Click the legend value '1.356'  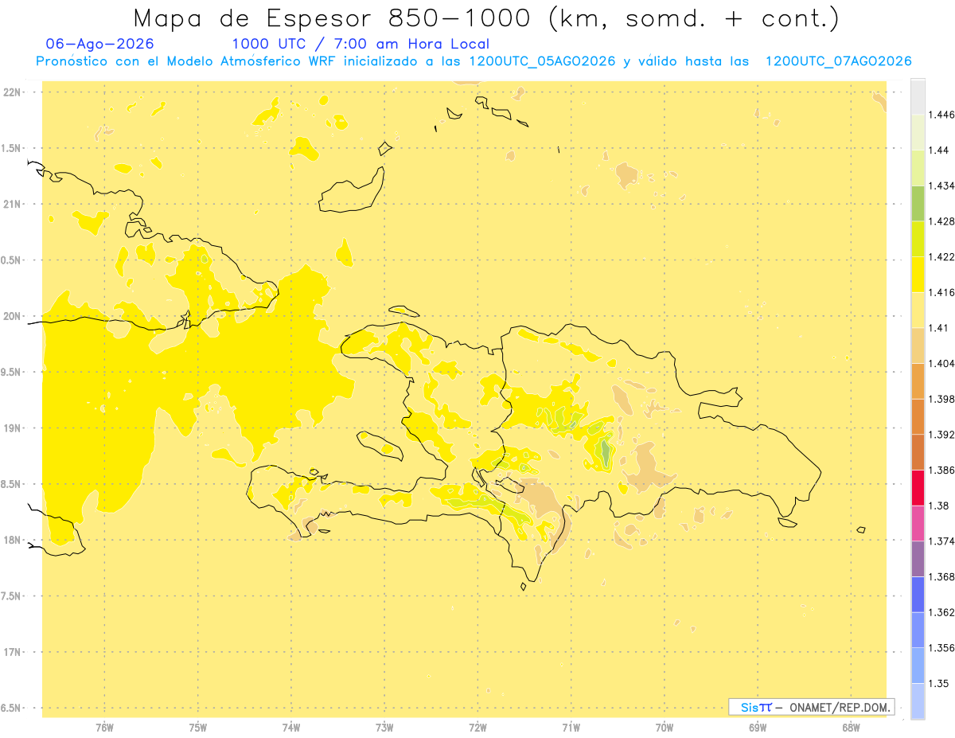pyautogui.click(x=941, y=648)
